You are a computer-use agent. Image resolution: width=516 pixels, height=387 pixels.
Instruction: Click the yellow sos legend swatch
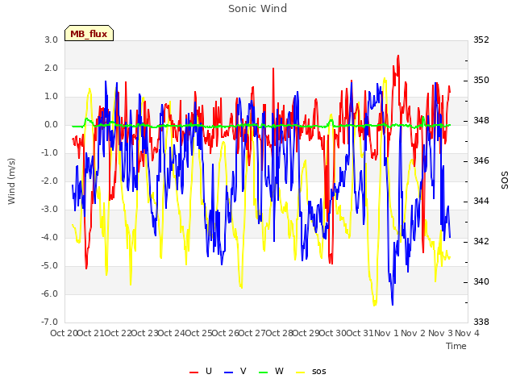[301, 372]
